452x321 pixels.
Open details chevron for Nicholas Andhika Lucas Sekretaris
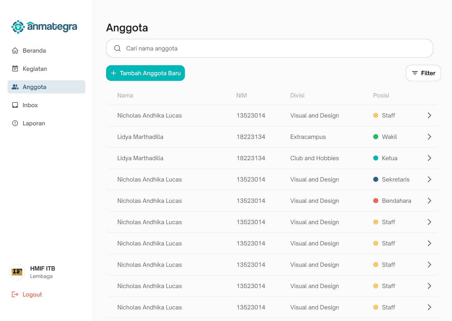click(x=429, y=179)
